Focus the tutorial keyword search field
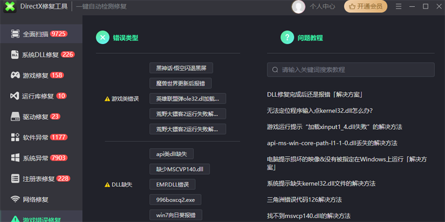This screenshot has height=222, width=445. point(351,70)
